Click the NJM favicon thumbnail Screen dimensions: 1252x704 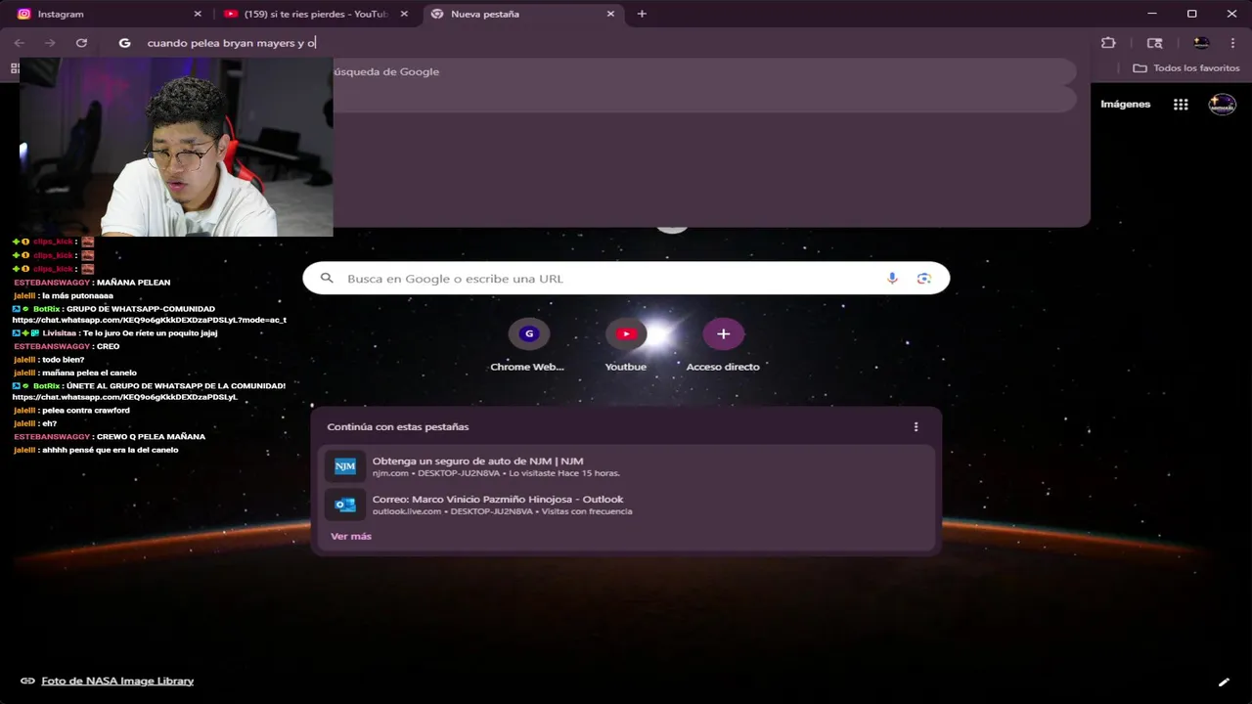[345, 466]
